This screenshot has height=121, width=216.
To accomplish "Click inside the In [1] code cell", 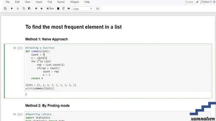I will coord(117,68).
